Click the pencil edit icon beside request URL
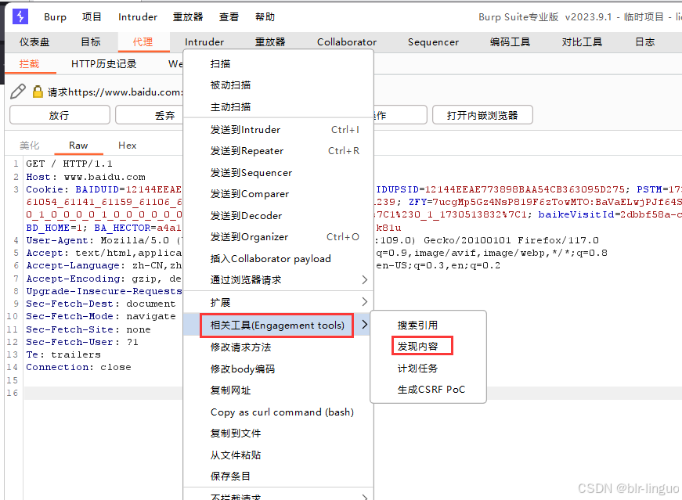Viewport: 682px width, 500px height. coord(18,92)
